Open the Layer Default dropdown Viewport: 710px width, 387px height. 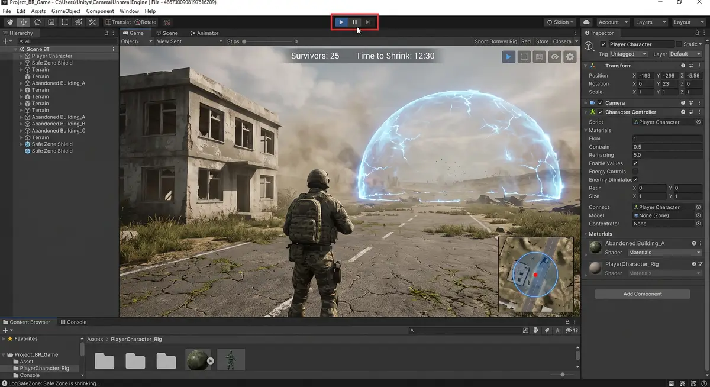coord(686,54)
